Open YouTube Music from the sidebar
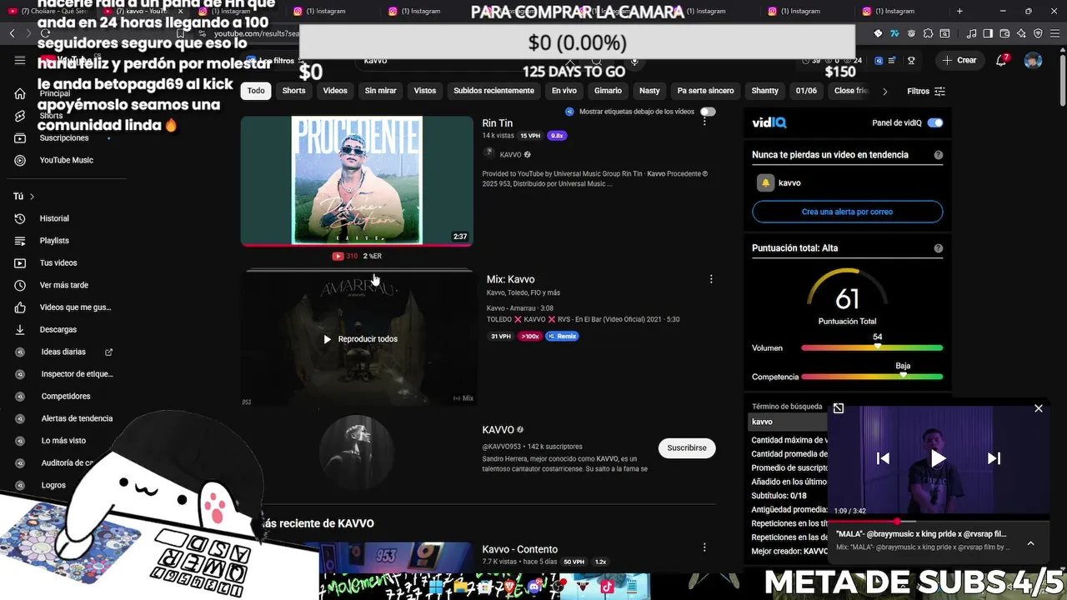 click(66, 160)
